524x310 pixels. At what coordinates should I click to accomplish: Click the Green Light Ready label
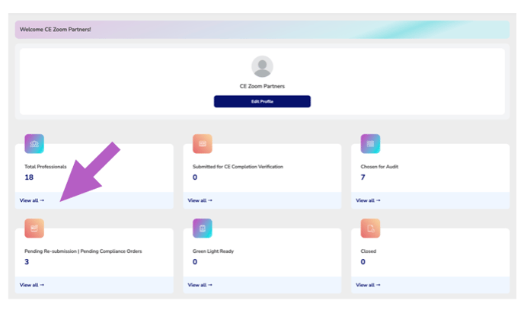[213, 251]
